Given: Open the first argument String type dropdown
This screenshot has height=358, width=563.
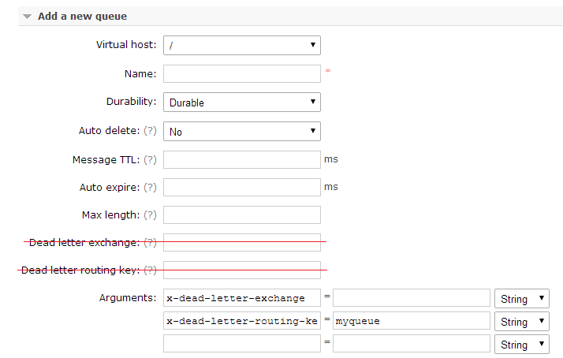Looking at the screenshot, I should (521, 299).
